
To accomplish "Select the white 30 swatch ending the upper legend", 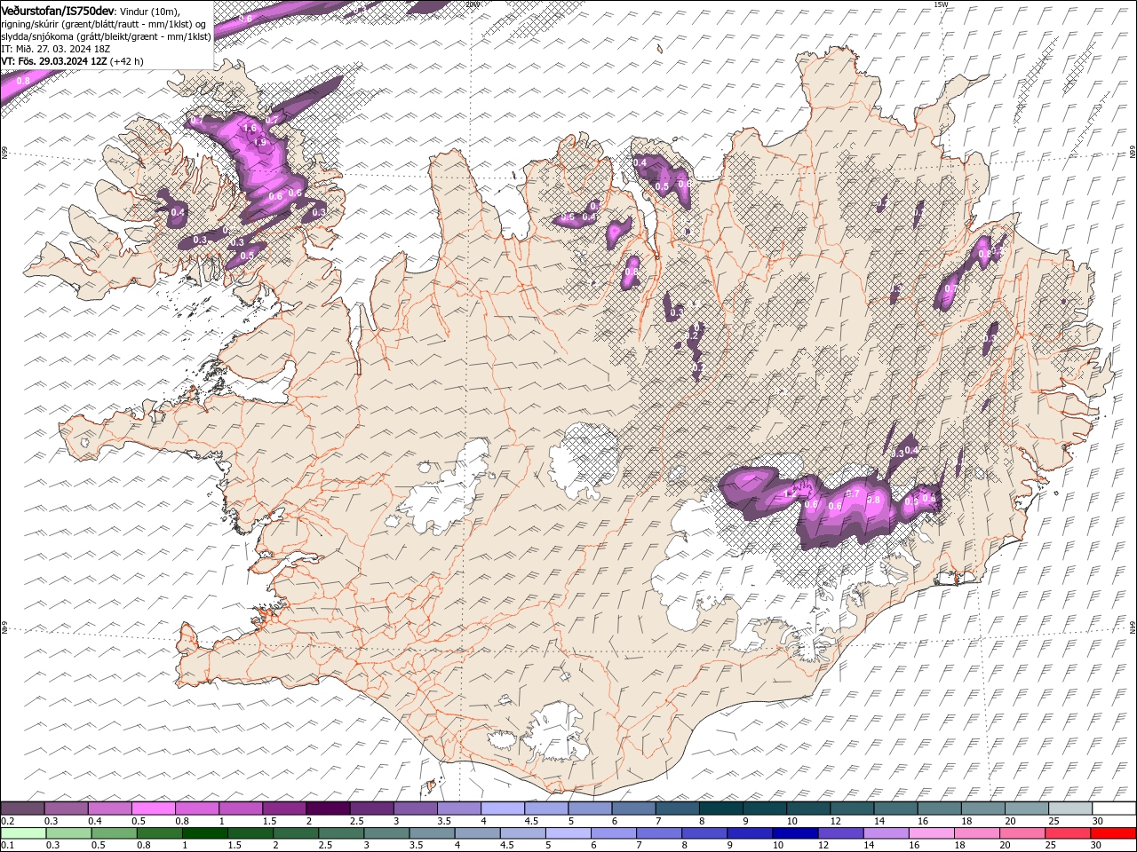I will (x=1113, y=809).
